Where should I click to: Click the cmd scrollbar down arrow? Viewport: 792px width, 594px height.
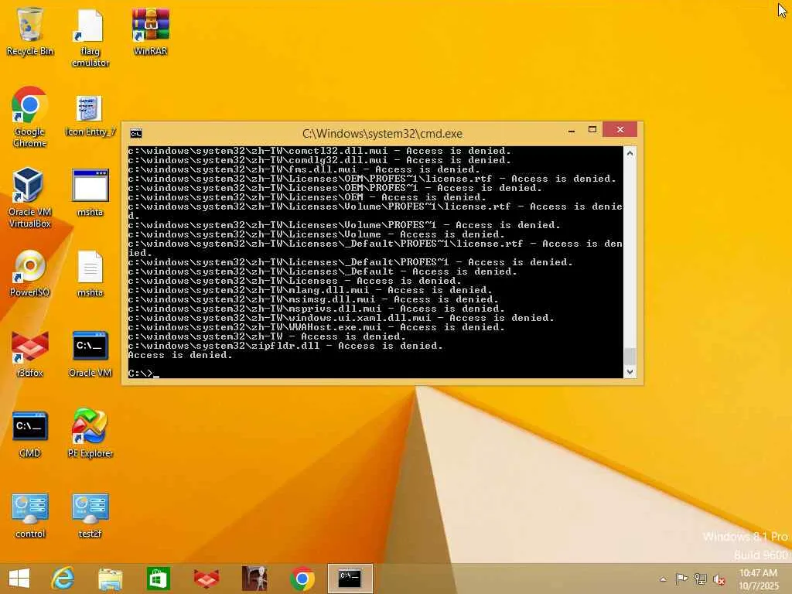[x=630, y=372]
